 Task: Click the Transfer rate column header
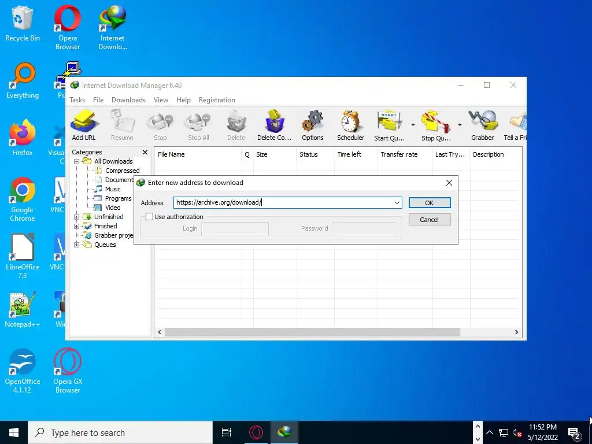[404, 154]
